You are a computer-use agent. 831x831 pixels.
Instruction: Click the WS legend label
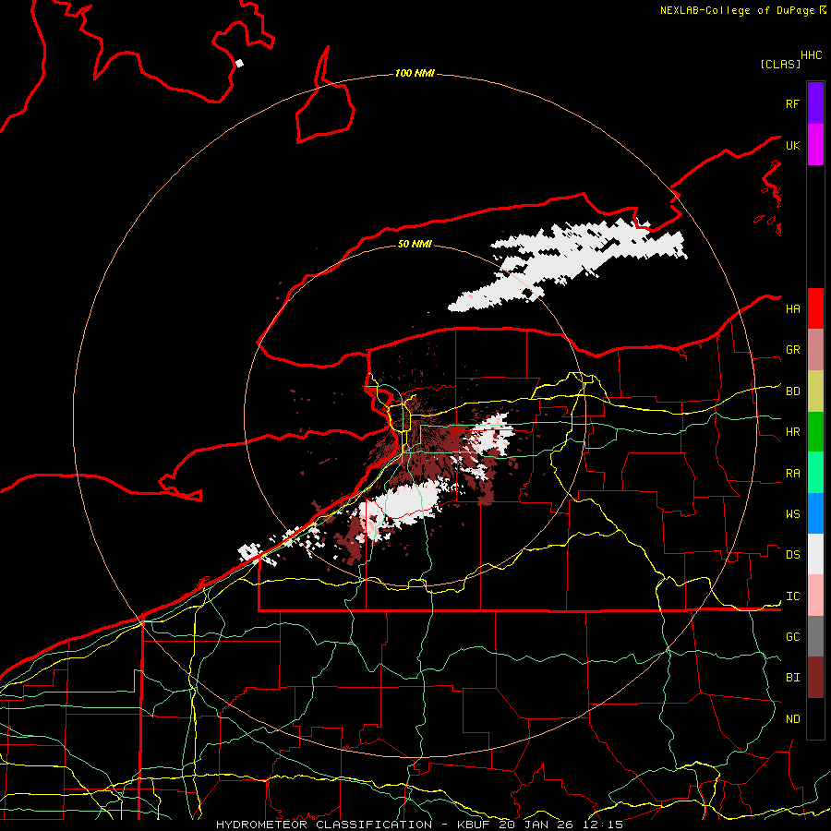point(793,514)
